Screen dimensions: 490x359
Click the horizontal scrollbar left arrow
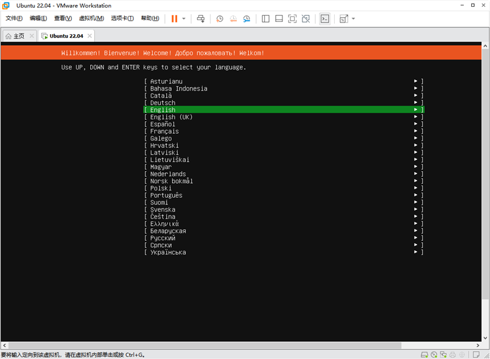pos(4,345)
